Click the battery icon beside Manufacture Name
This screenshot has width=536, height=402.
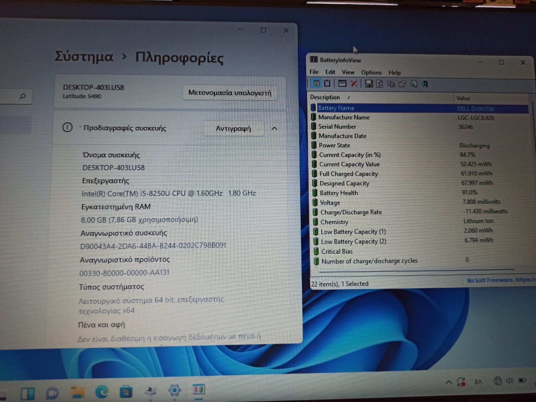pos(314,117)
